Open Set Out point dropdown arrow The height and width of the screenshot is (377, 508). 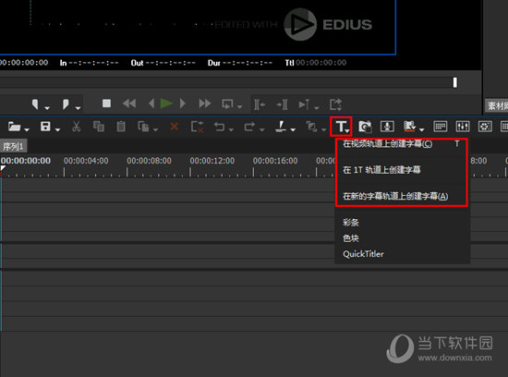(x=78, y=107)
